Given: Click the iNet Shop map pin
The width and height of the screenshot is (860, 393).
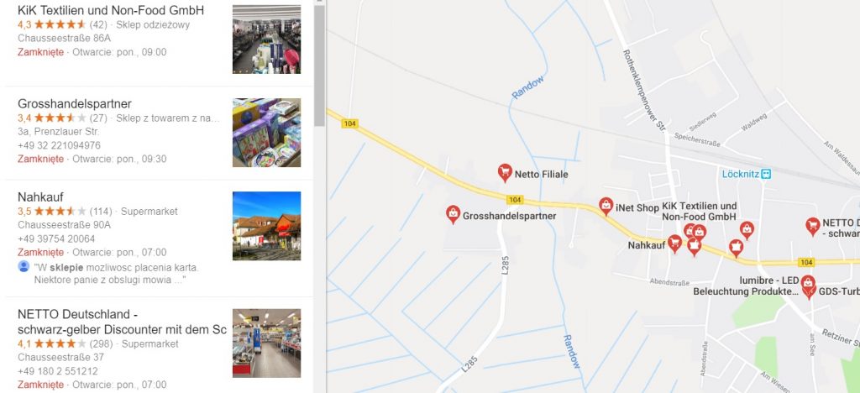Looking at the screenshot, I should (606, 206).
